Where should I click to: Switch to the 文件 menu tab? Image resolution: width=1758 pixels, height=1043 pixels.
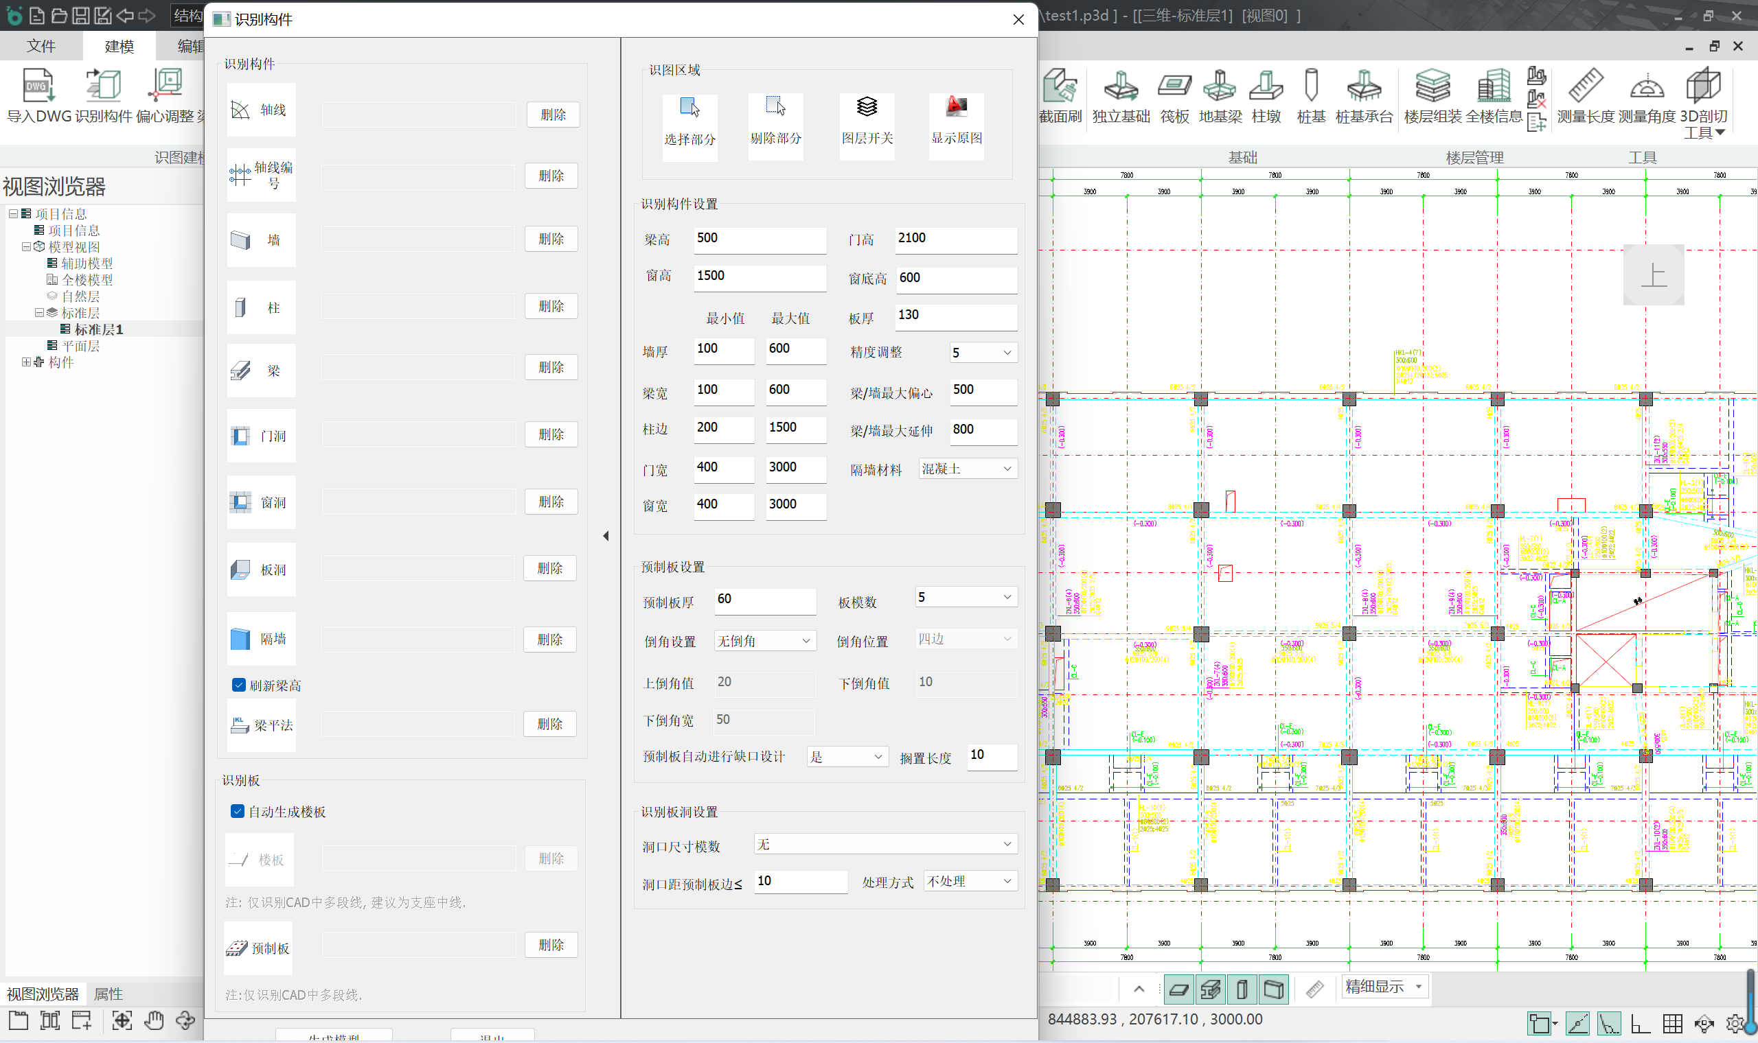click(x=41, y=47)
